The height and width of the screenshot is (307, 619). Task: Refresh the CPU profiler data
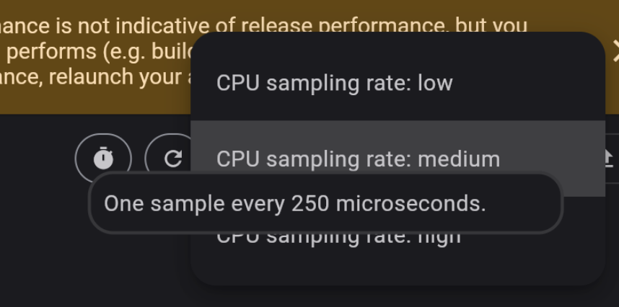(172, 158)
